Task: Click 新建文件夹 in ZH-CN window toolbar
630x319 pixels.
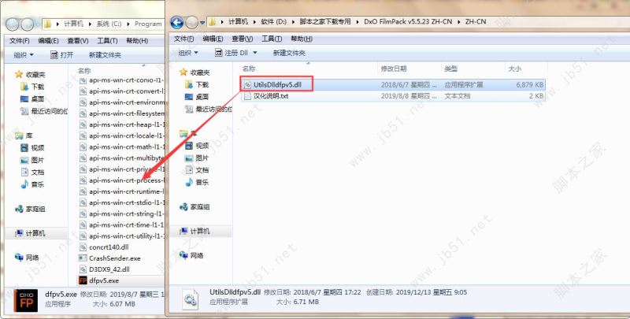Action: 289,53
